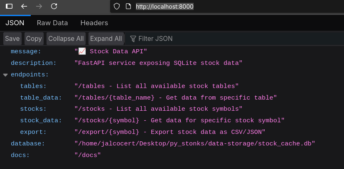Copy the JSON to clipboard
Viewport: 344px width, 169px height.
(x=34, y=38)
